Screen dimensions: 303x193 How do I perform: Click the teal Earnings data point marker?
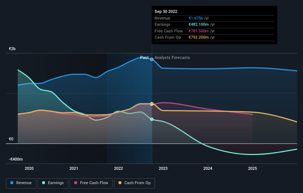152,119
